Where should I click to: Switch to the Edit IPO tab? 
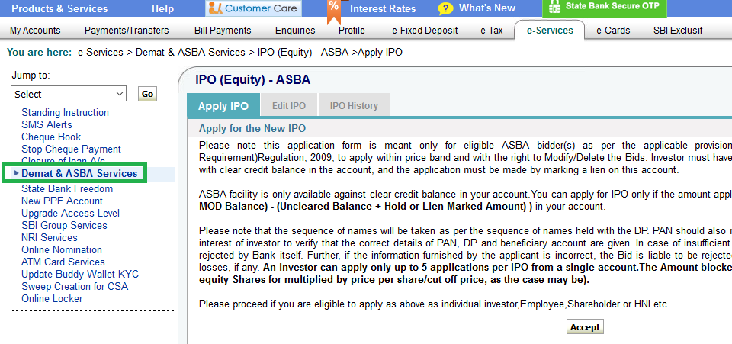click(x=289, y=105)
